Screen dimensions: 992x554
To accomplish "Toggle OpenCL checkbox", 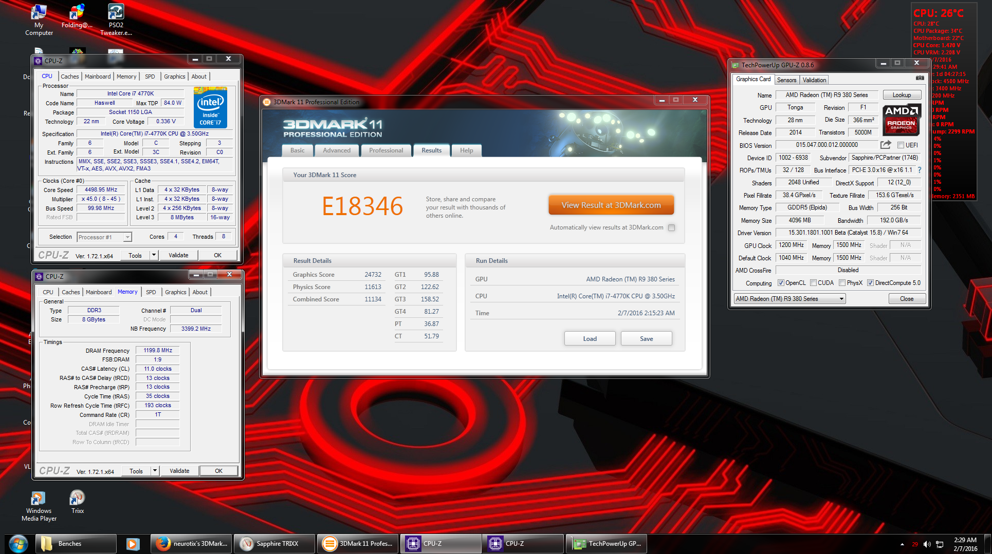I will 781,283.
